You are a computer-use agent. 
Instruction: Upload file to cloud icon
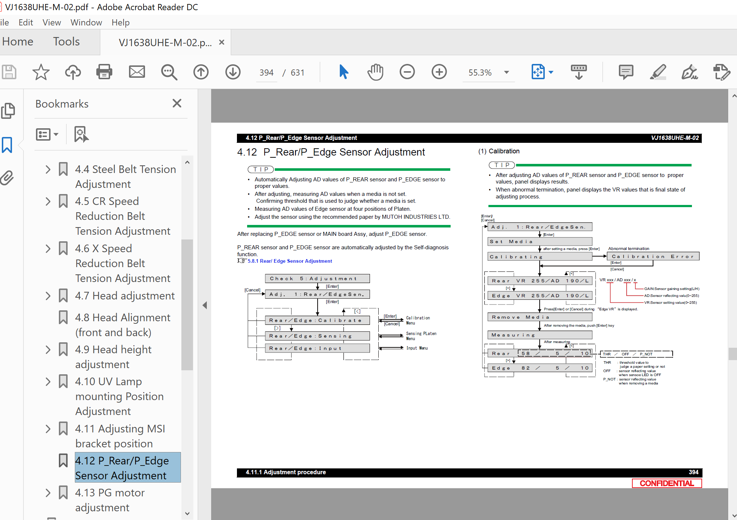coord(73,72)
